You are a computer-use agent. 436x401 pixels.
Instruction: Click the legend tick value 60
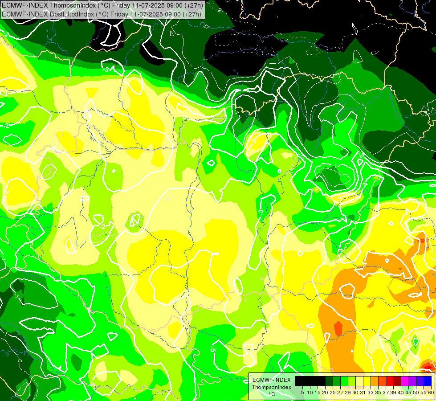point(431,393)
